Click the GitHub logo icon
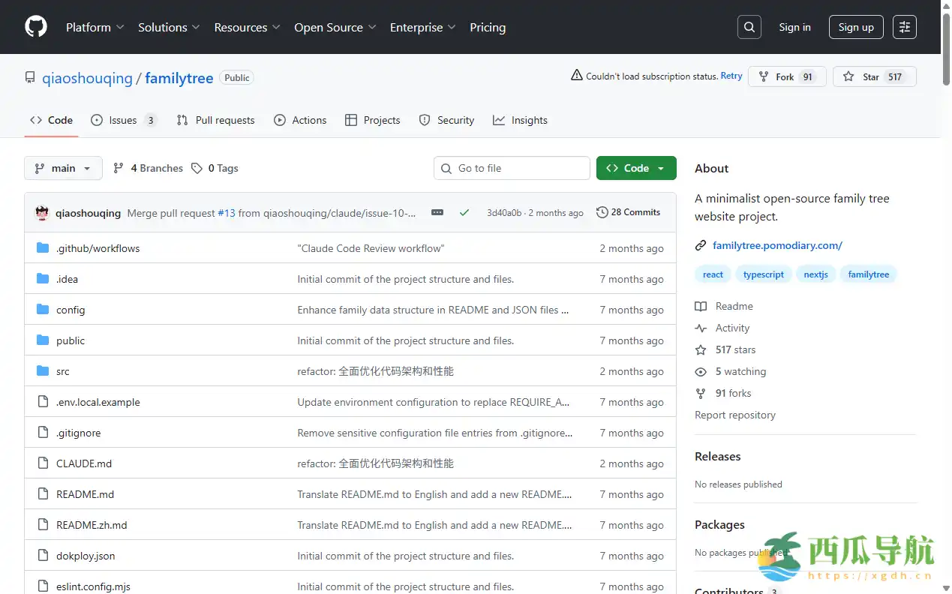Screen dimensions: 952x594 coord(36,27)
